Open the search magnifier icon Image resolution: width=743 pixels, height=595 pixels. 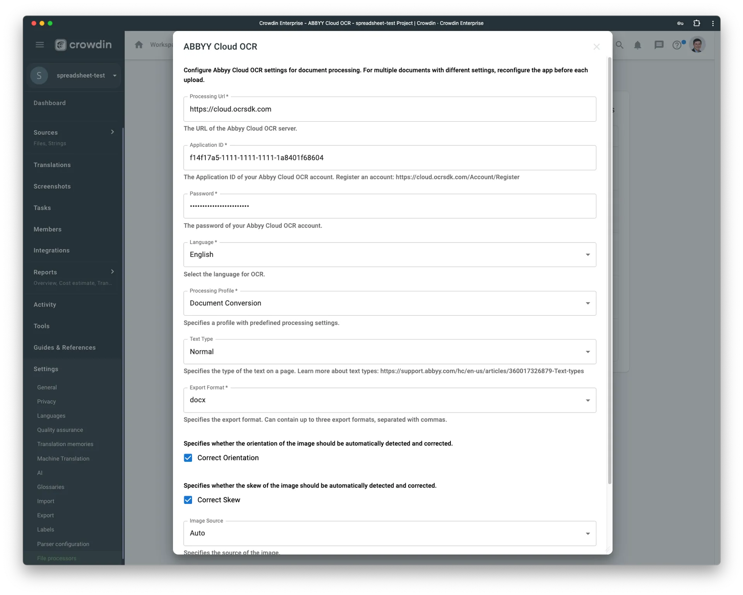point(620,45)
